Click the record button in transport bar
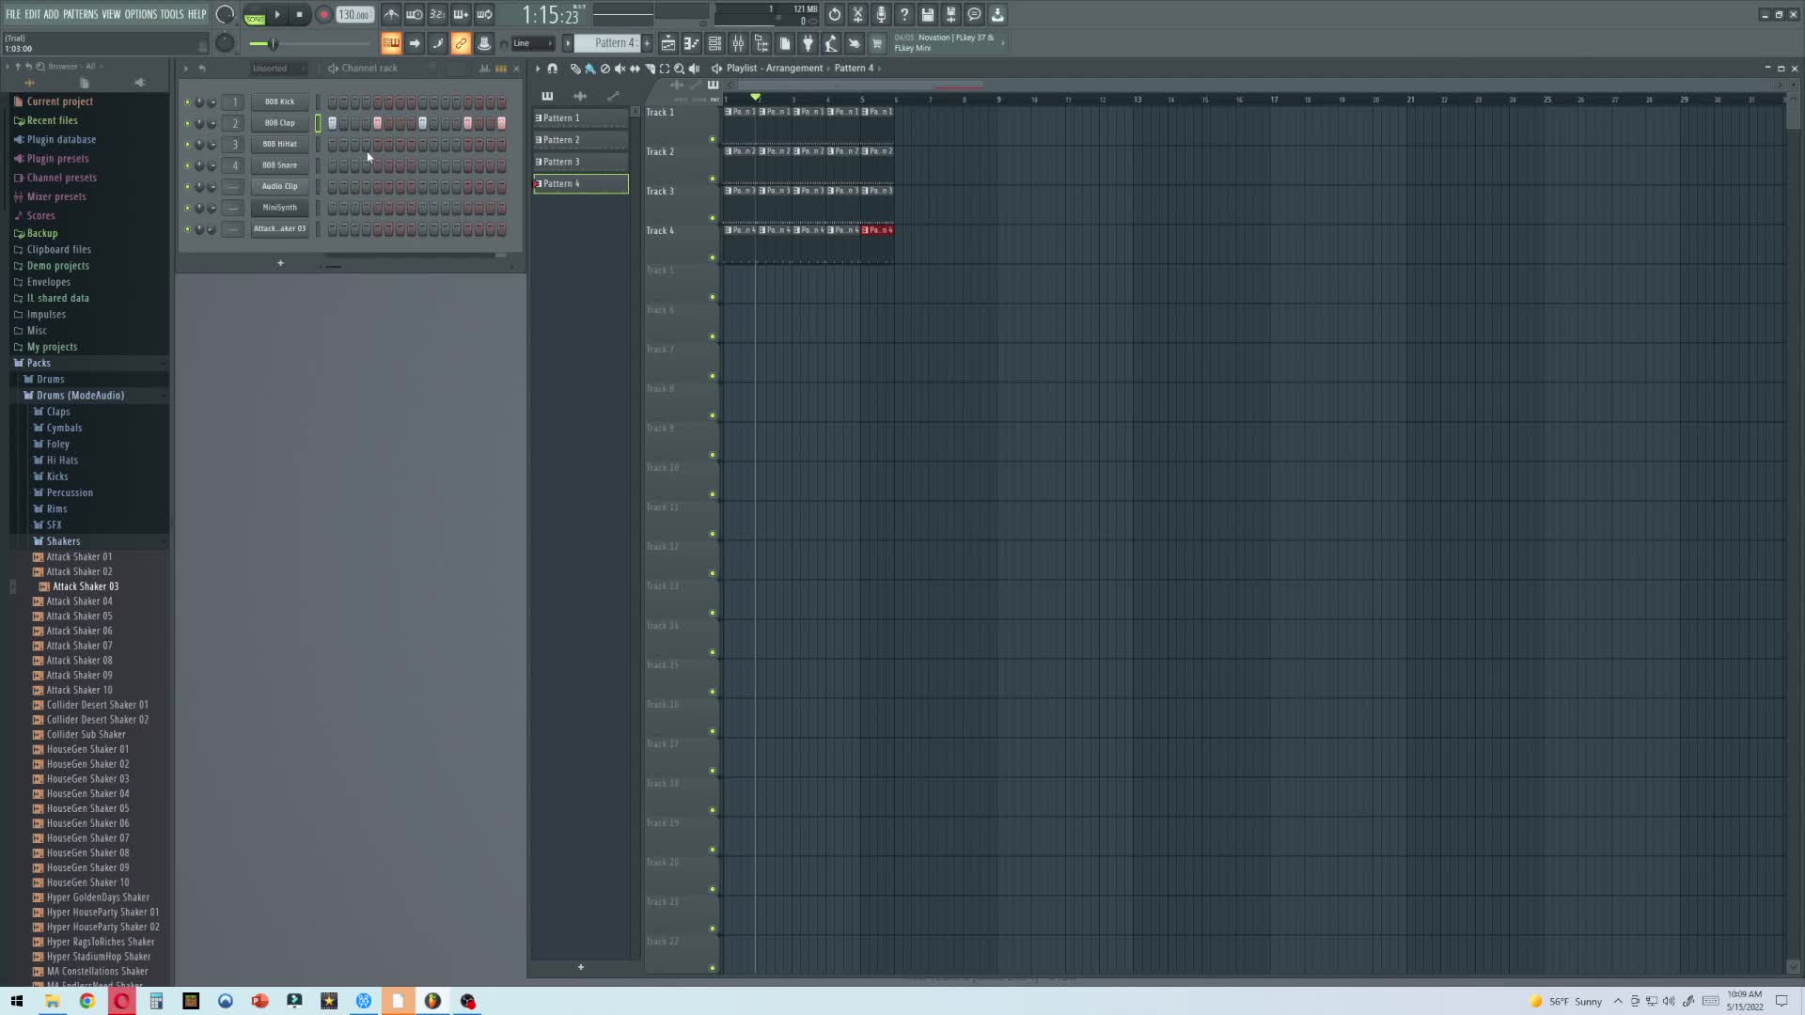Image resolution: width=1805 pixels, height=1015 pixels. pos(322,15)
